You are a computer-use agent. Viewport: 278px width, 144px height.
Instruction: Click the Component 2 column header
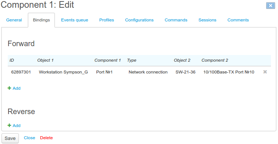pos(215,60)
